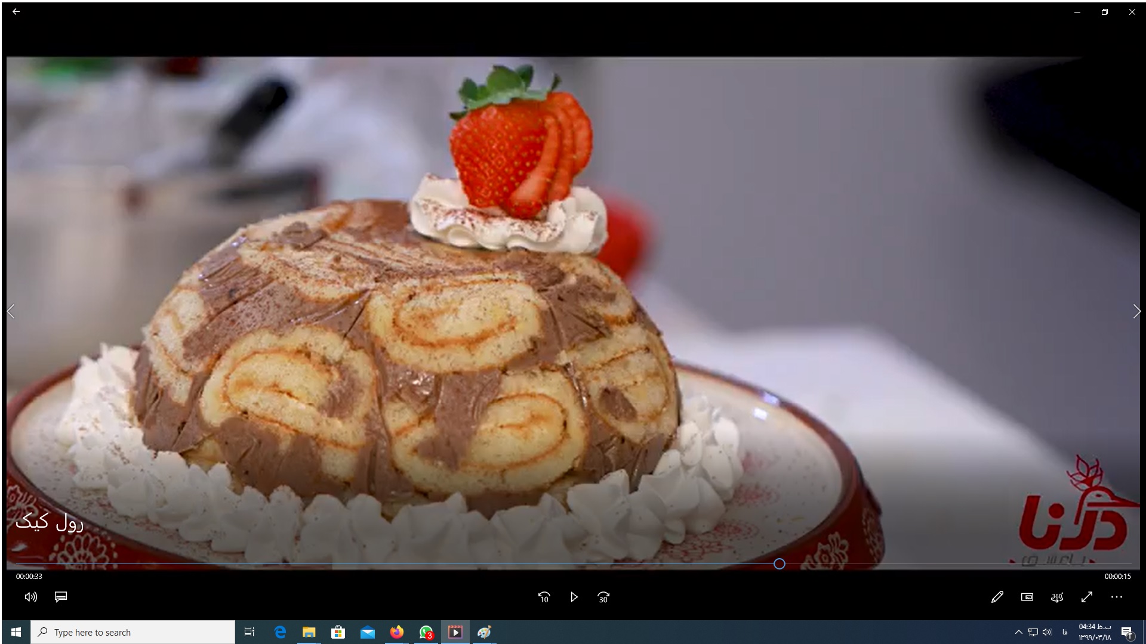
Task: Minimize the video player window
Action: pos(1077,12)
